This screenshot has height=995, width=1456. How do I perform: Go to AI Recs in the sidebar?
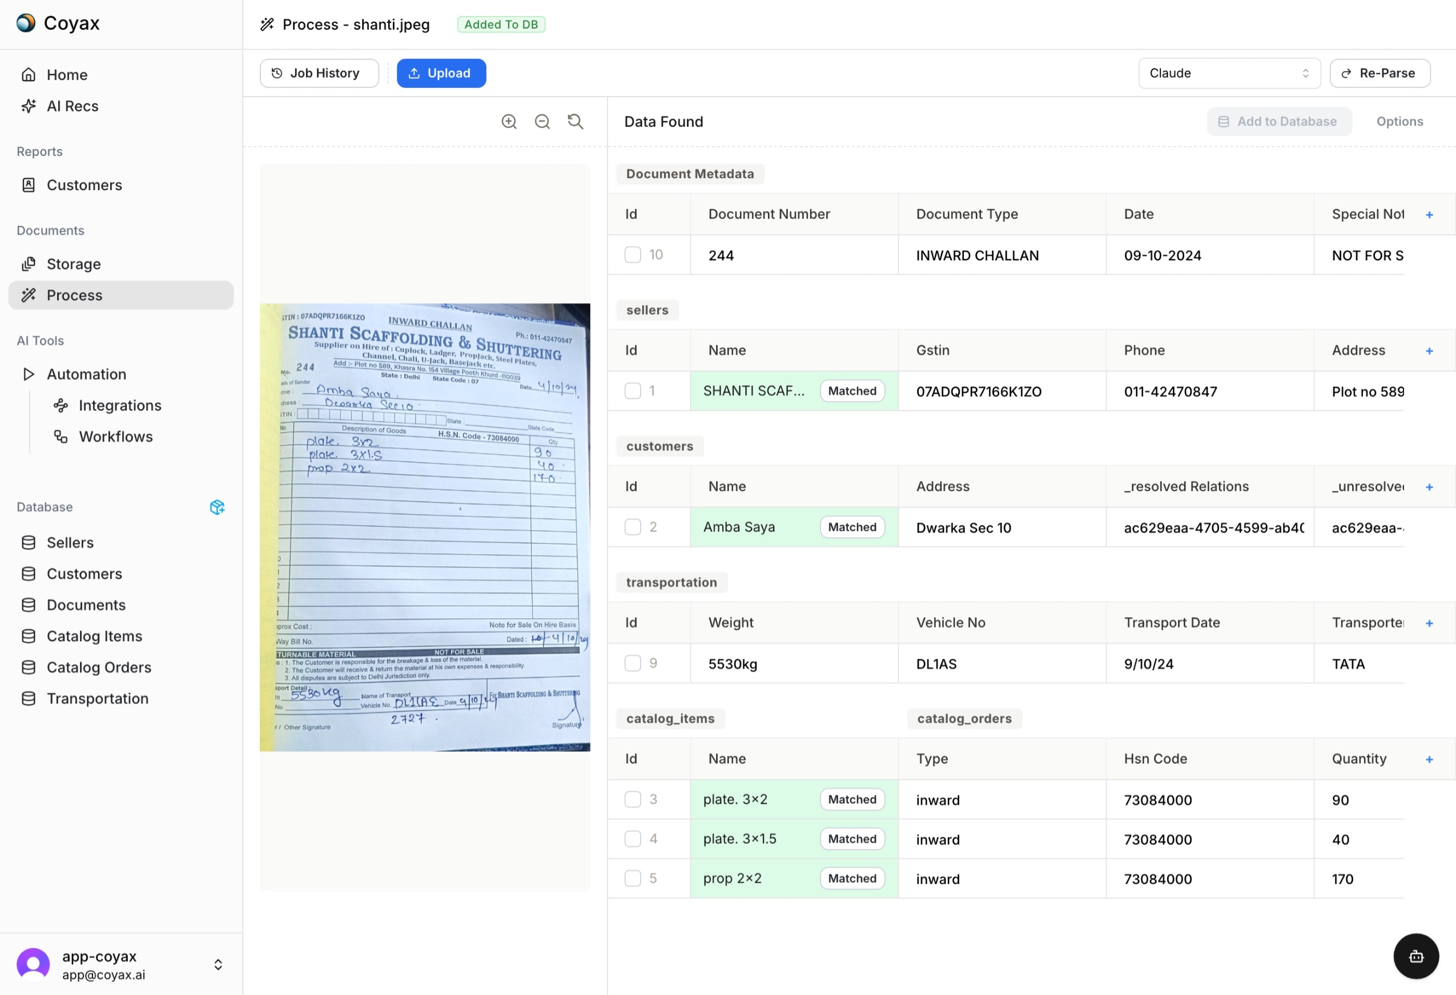73,106
